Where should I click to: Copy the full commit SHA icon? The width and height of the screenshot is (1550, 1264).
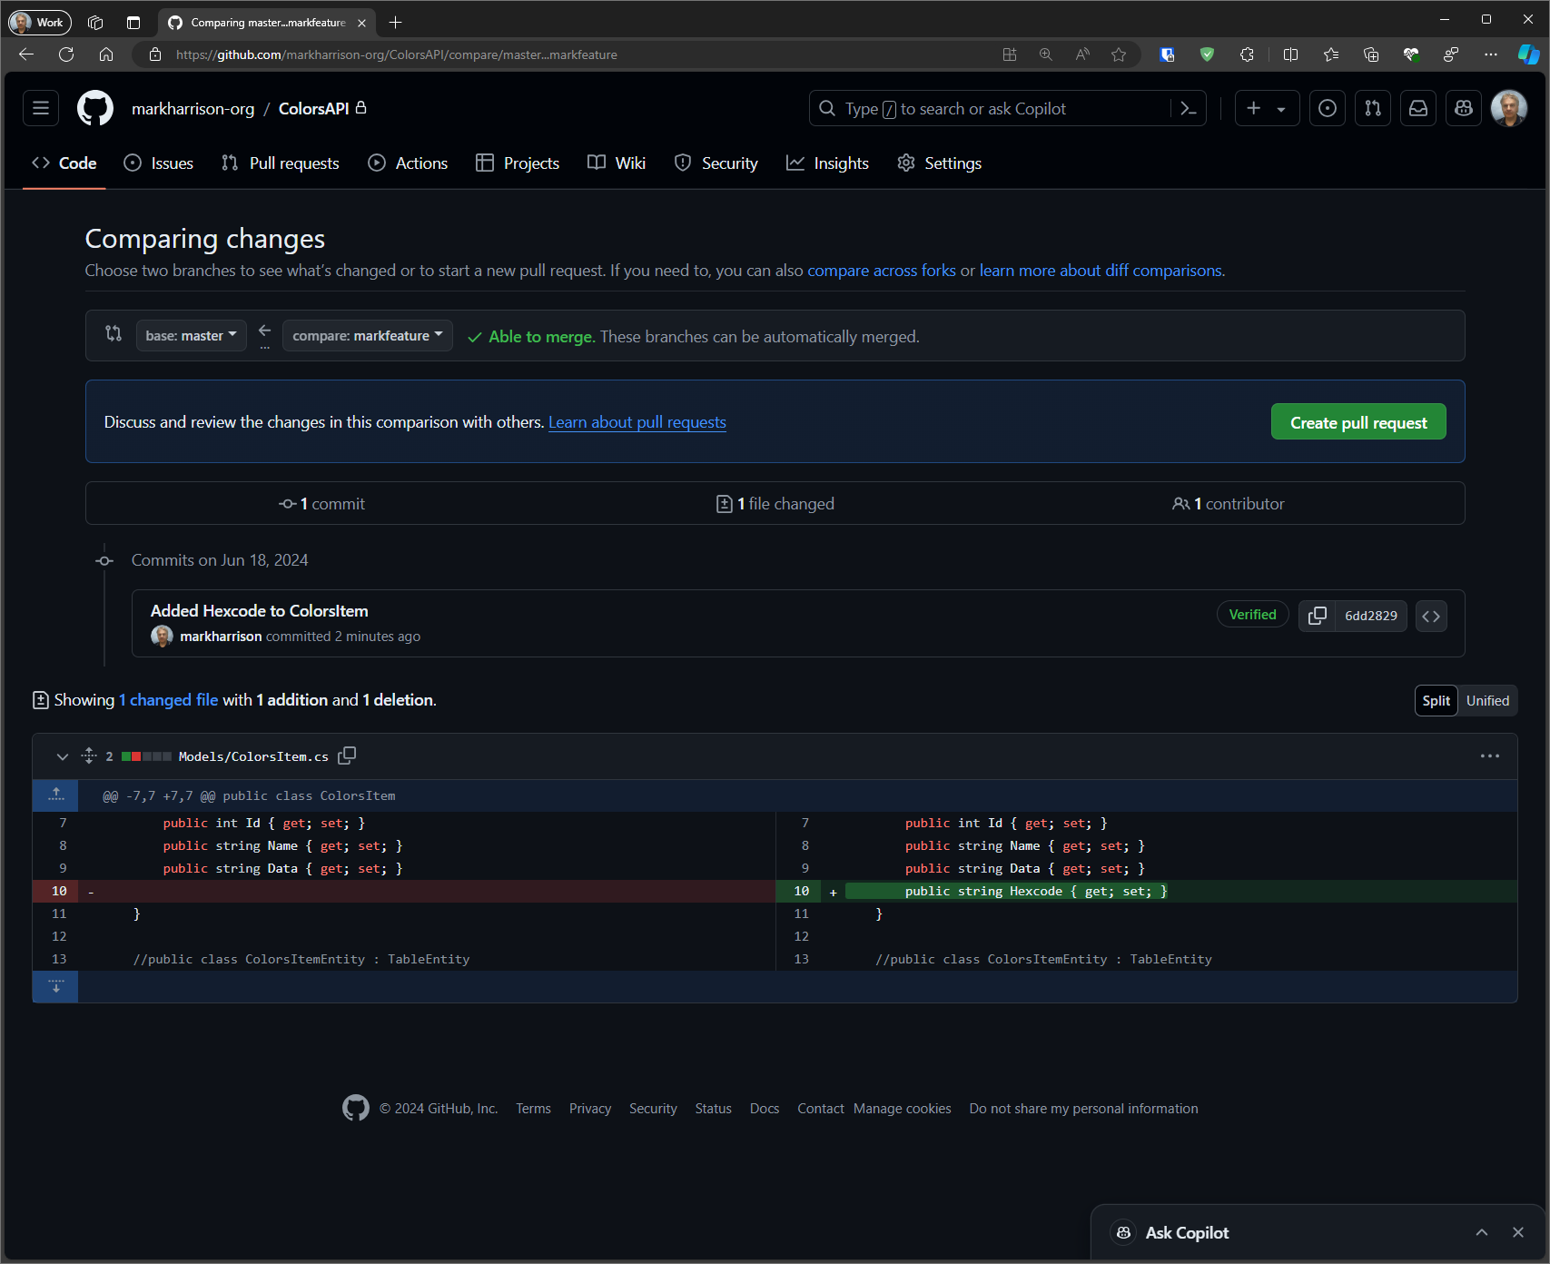[1317, 616]
